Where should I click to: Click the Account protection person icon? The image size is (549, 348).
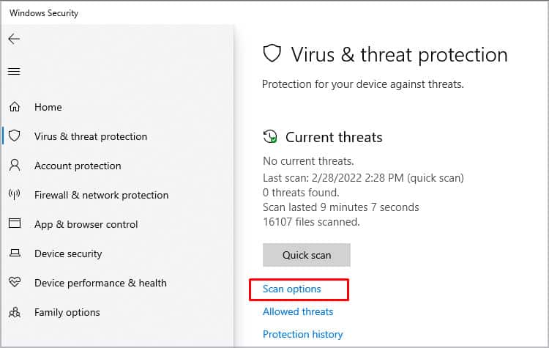(14, 166)
